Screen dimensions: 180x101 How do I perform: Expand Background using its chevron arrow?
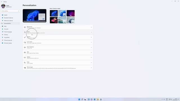tap(91, 27)
